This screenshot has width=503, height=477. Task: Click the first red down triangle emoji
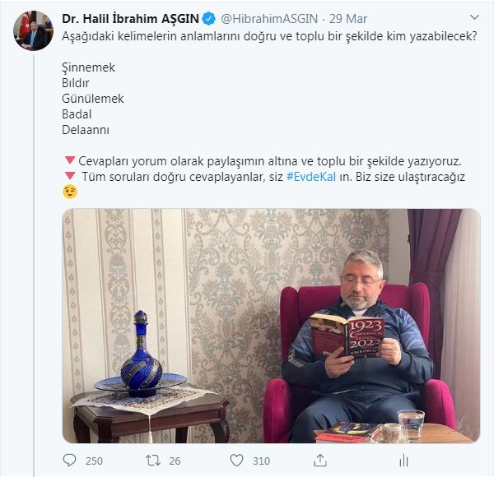70,160
